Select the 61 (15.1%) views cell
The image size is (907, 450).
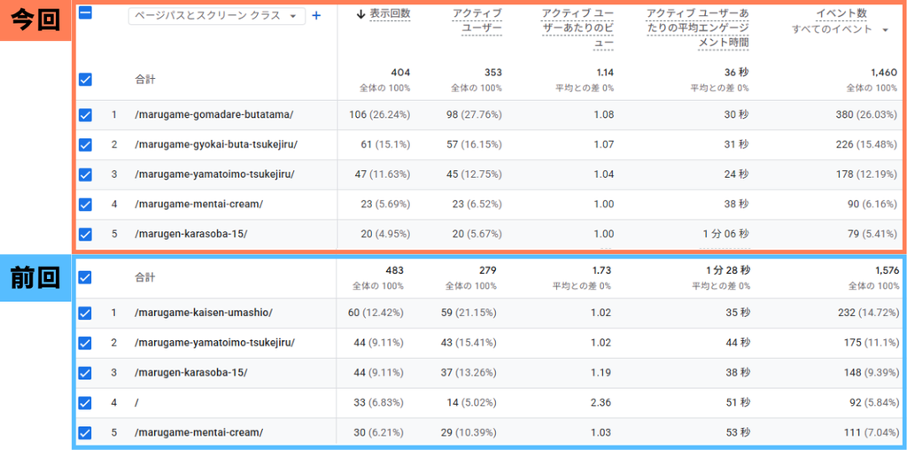385,144
